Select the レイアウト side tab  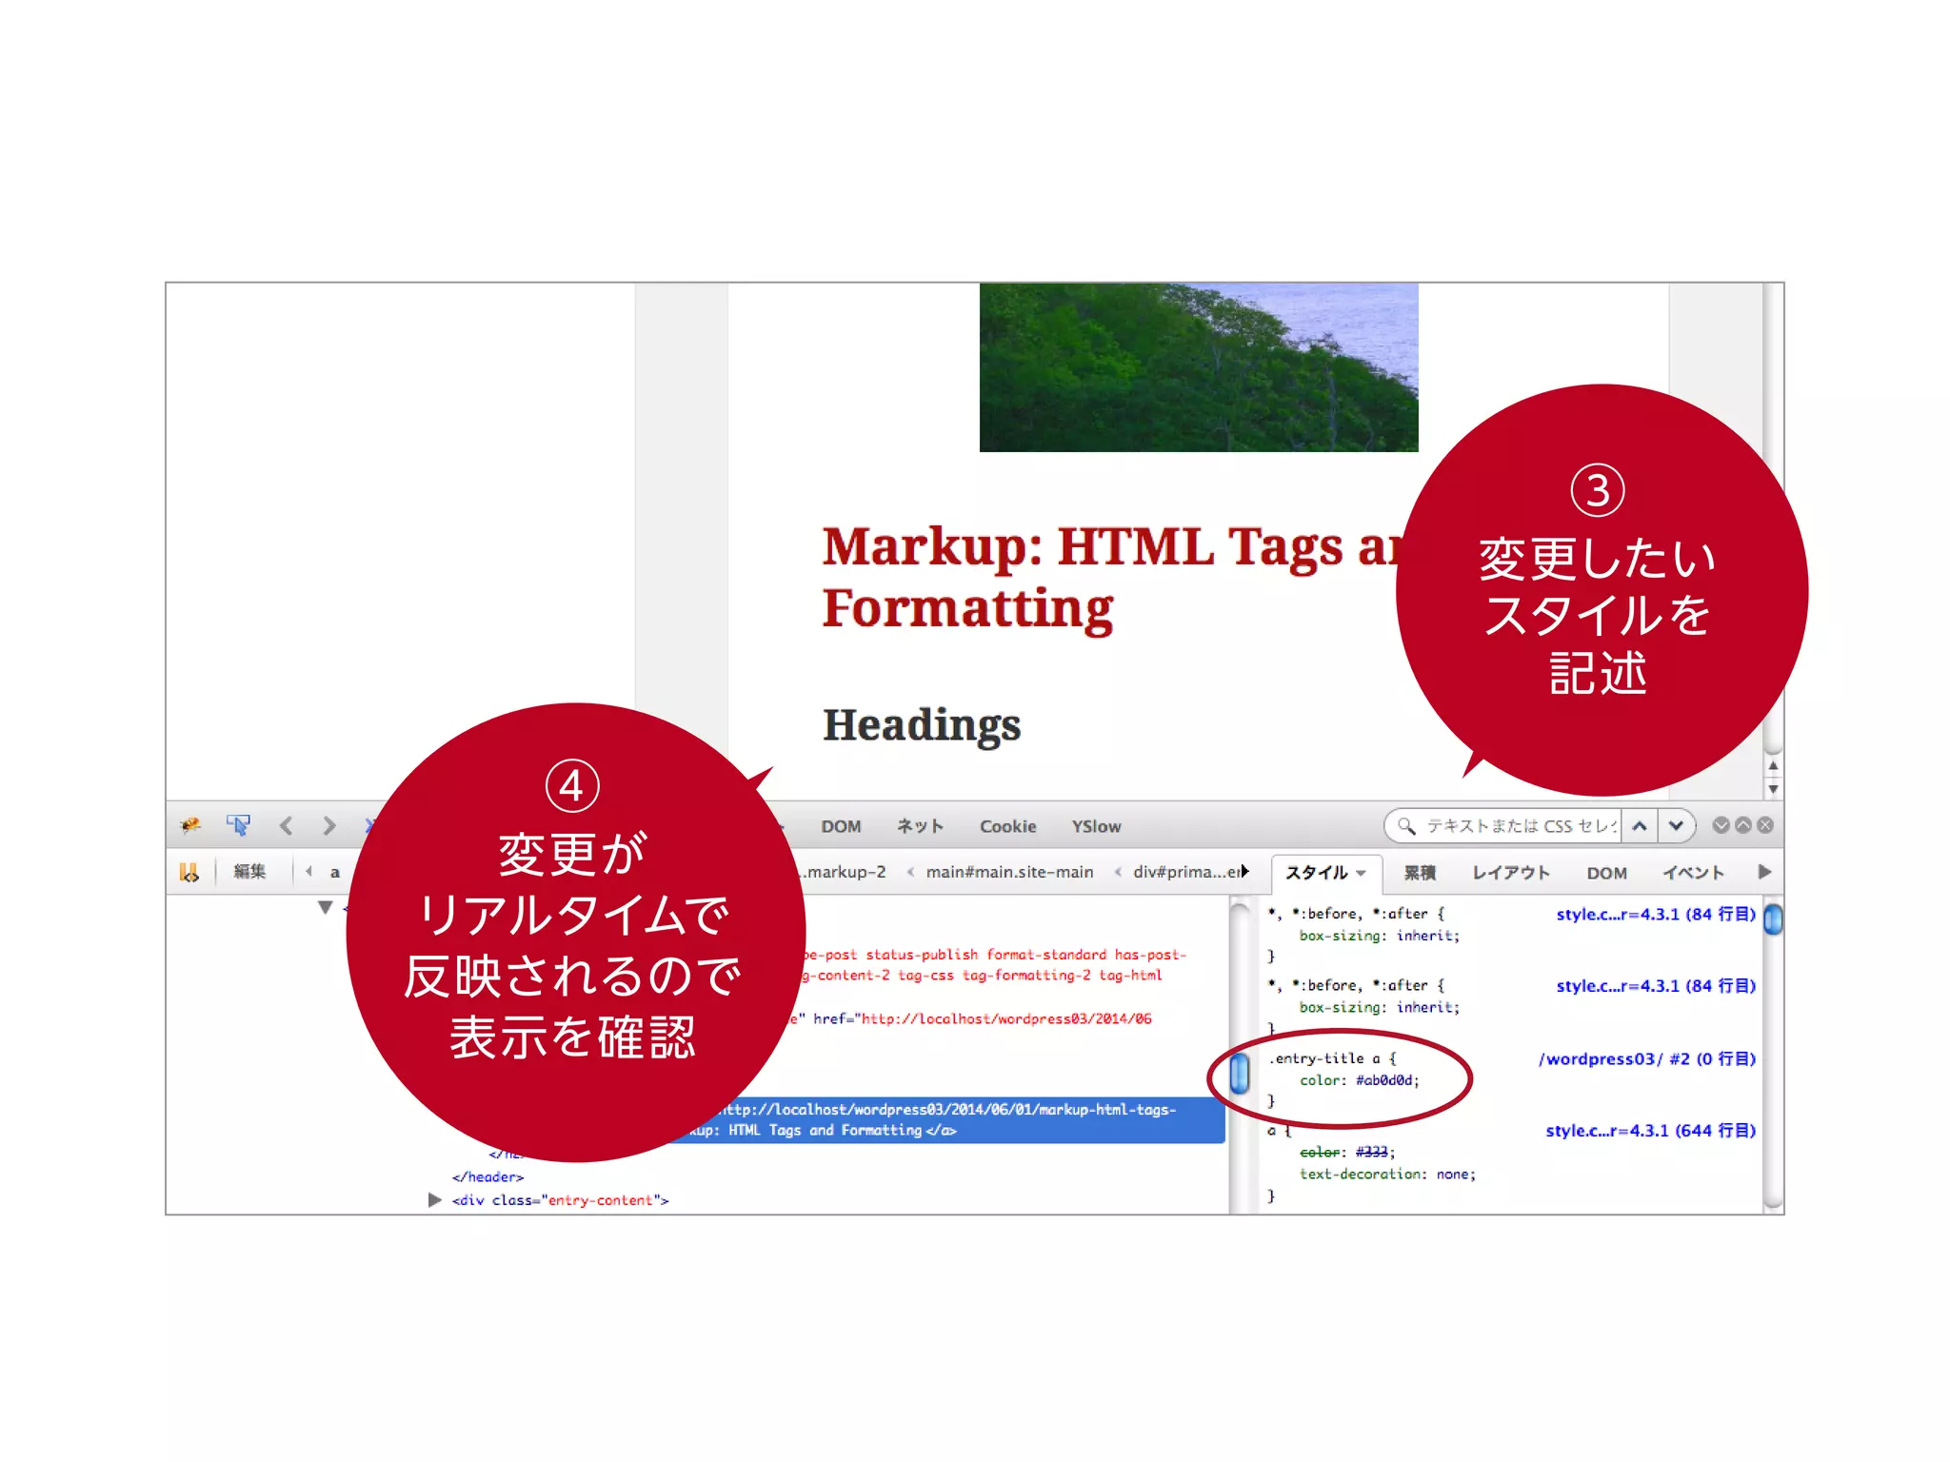1510,873
